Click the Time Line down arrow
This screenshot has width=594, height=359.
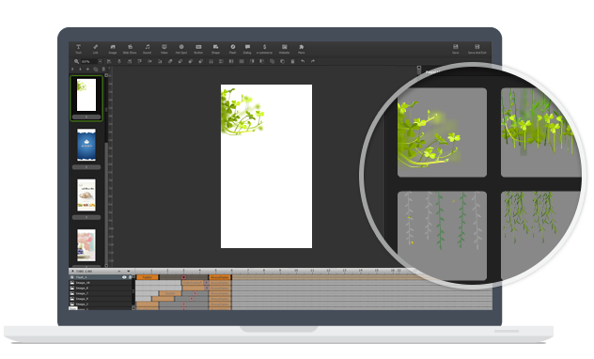(x=128, y=272)
